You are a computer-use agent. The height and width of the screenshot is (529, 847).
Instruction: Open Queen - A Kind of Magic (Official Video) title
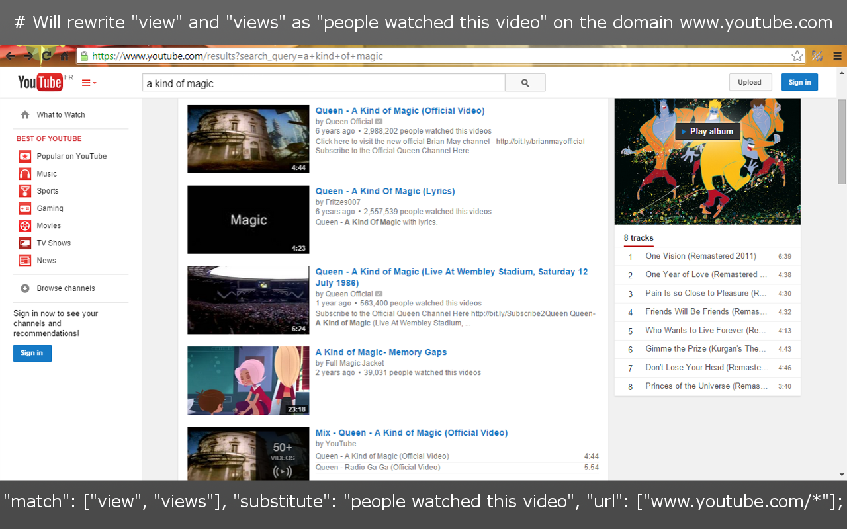400,111
